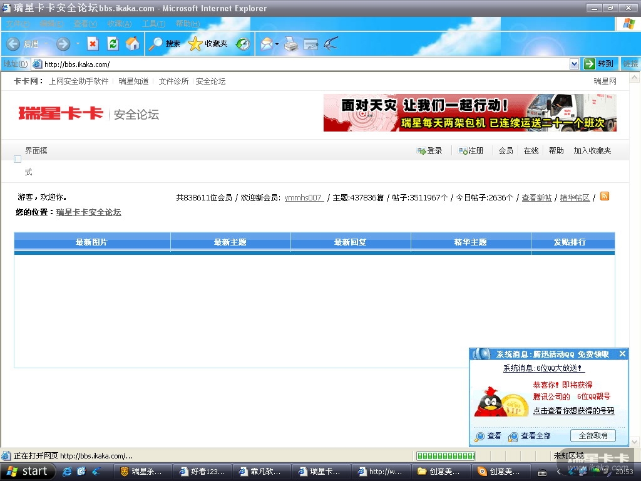The image size is (641, 481).
Task: Open the bird quick launch icon
Action: pos(96,472)
